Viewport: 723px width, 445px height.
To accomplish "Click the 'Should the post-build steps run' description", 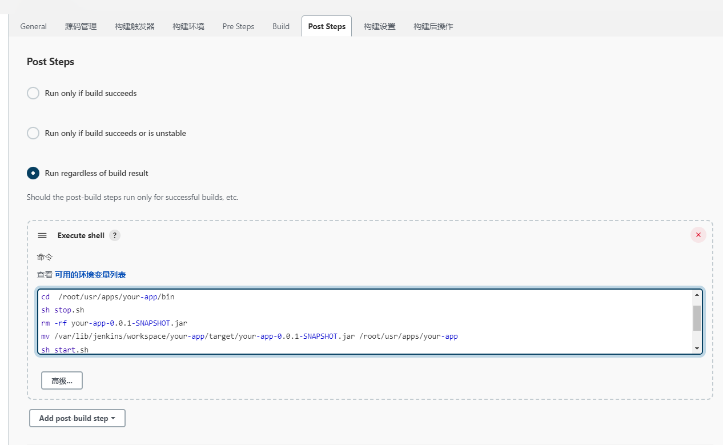I will pos(132,198).
